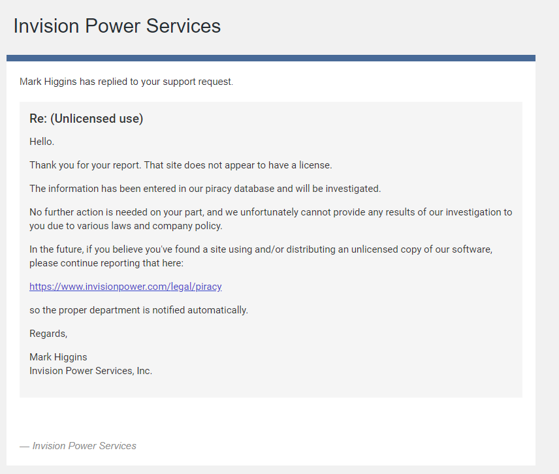Click the Invision Power Services page heading
The image size is (559, 474).
click(117, 26)
